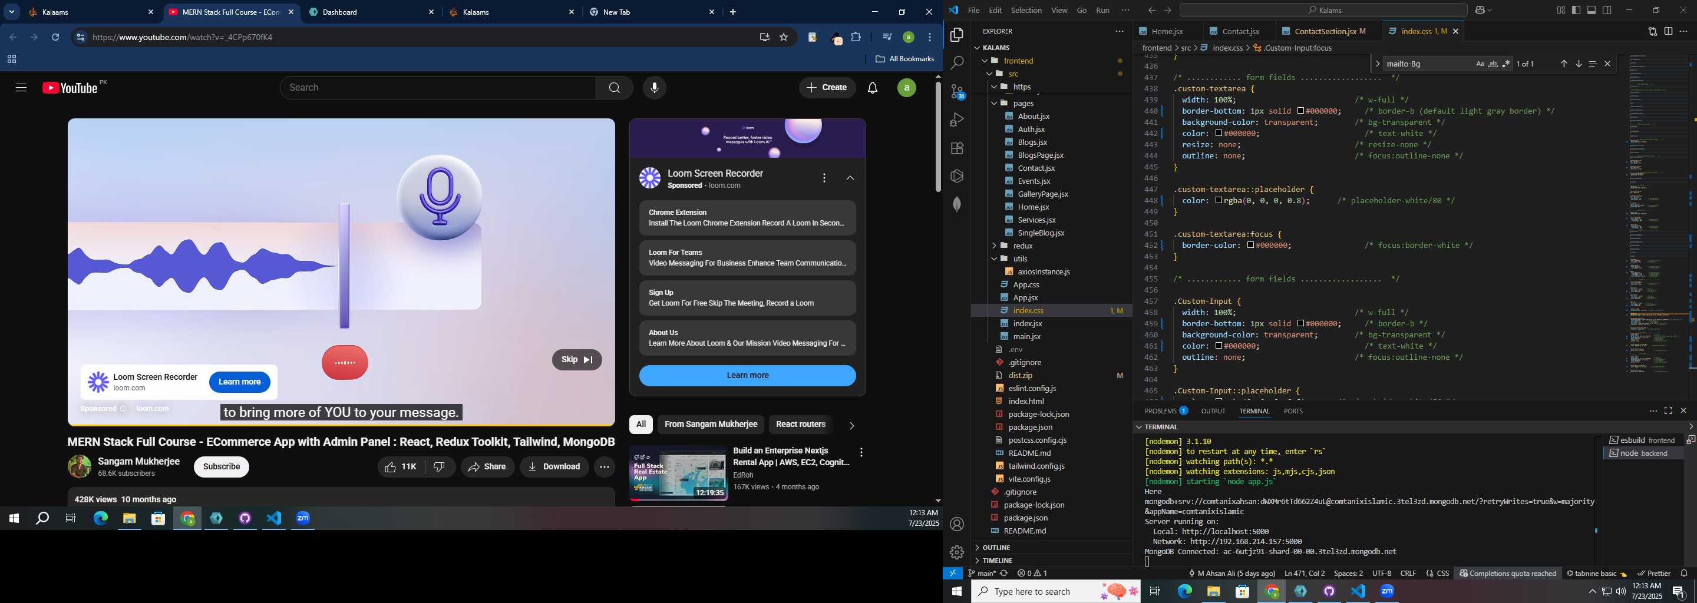Collapse the pages folder in Explorer
The height and width of the screenshot is (603, 1697).
[994, 104]
